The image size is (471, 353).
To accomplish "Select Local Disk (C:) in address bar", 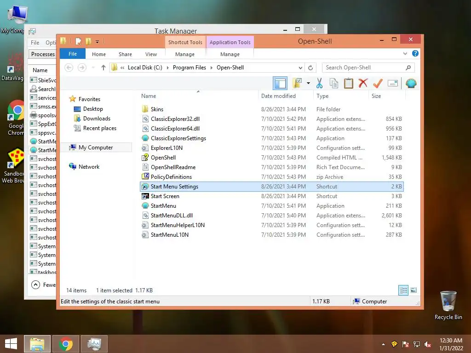I will tap(145, 68).
